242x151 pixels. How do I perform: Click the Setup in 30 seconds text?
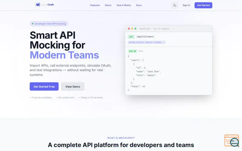tap(90, 98)
